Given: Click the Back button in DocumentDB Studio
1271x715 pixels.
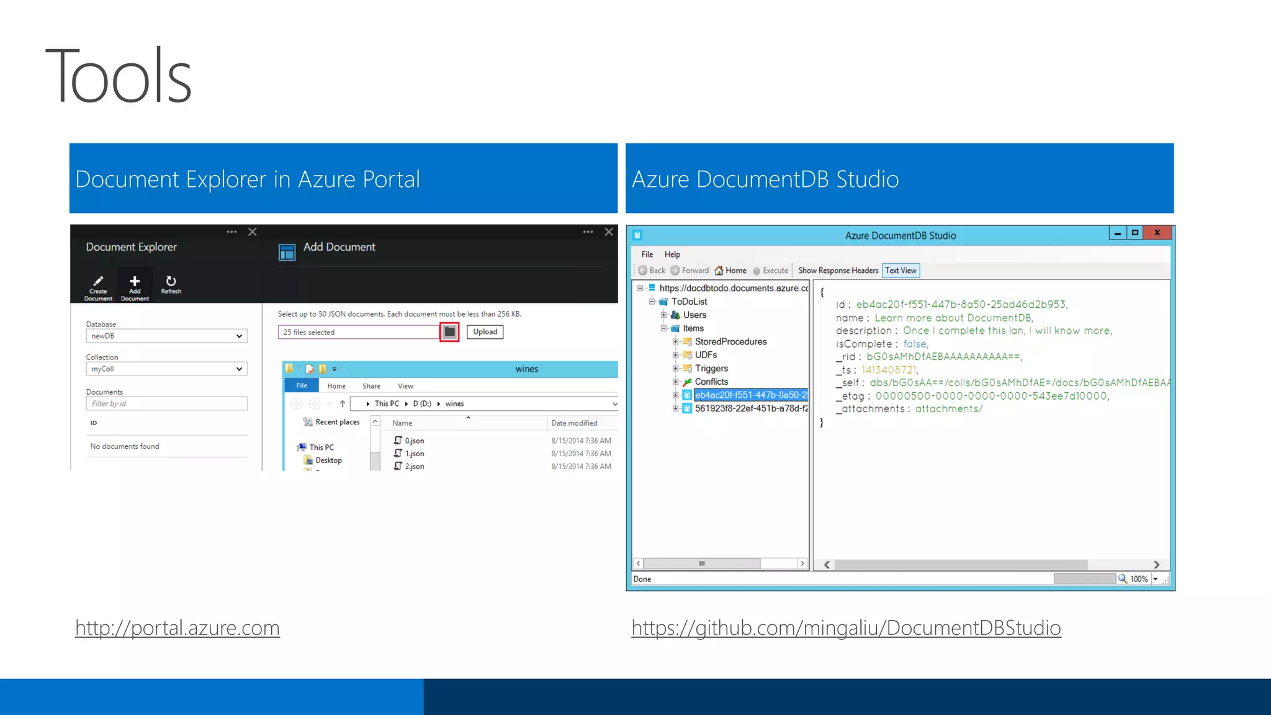Looking at the screenshot, I should [652, 271].
